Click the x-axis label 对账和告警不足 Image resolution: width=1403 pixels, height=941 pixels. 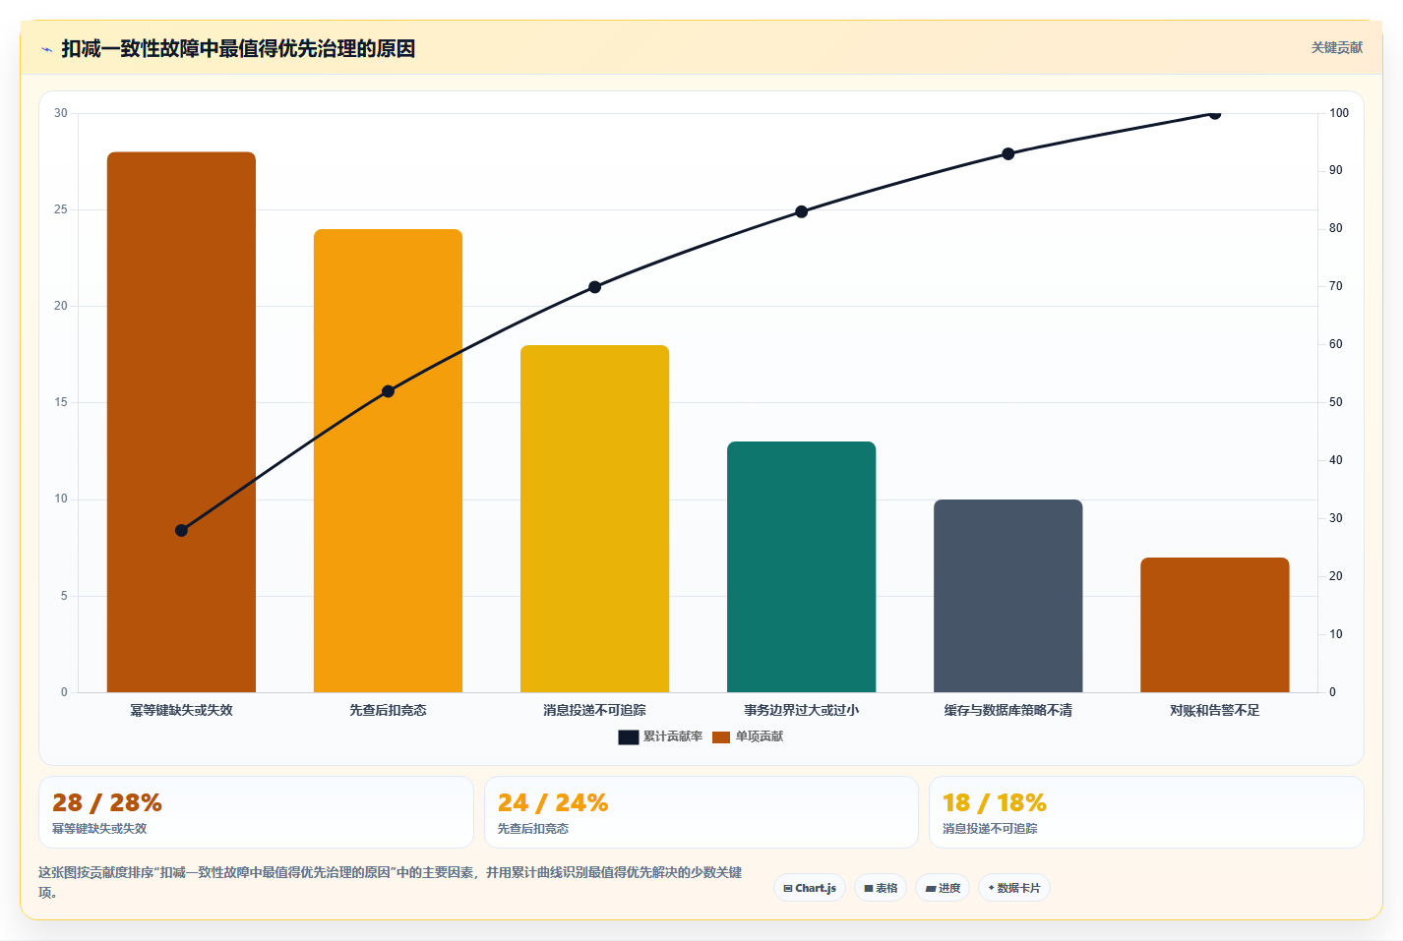pyautogui.click(x=1214, y=710)
